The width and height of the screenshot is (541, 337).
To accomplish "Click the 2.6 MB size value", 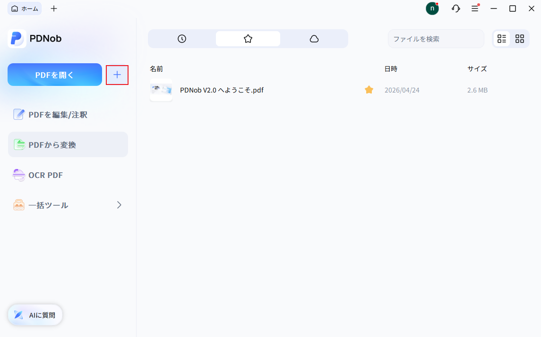I will (x=478, y=90).
